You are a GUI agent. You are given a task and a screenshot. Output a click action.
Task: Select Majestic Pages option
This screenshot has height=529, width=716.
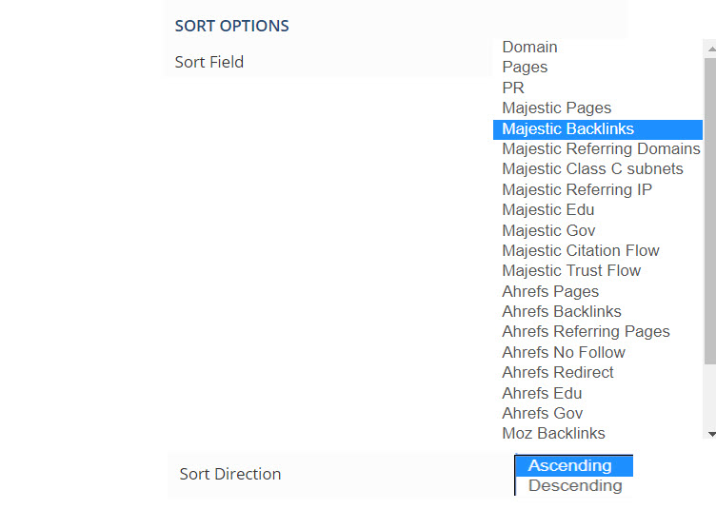[x=557, y=108]
